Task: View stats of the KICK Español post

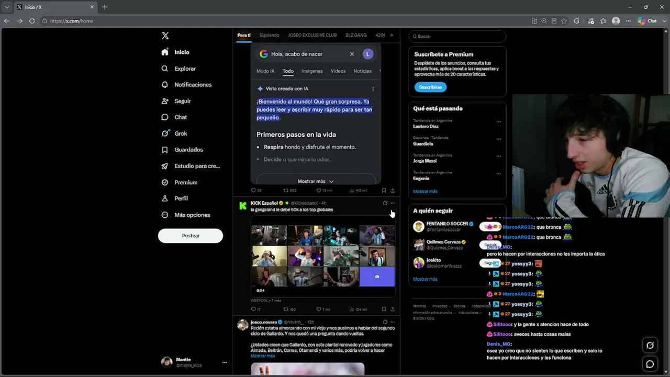Action: click(x=358, y=309)
